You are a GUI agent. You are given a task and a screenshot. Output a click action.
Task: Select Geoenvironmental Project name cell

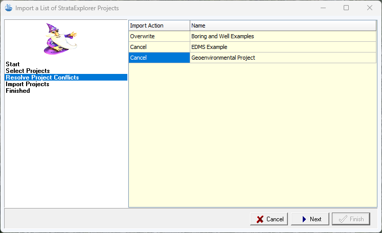(223, 58)
